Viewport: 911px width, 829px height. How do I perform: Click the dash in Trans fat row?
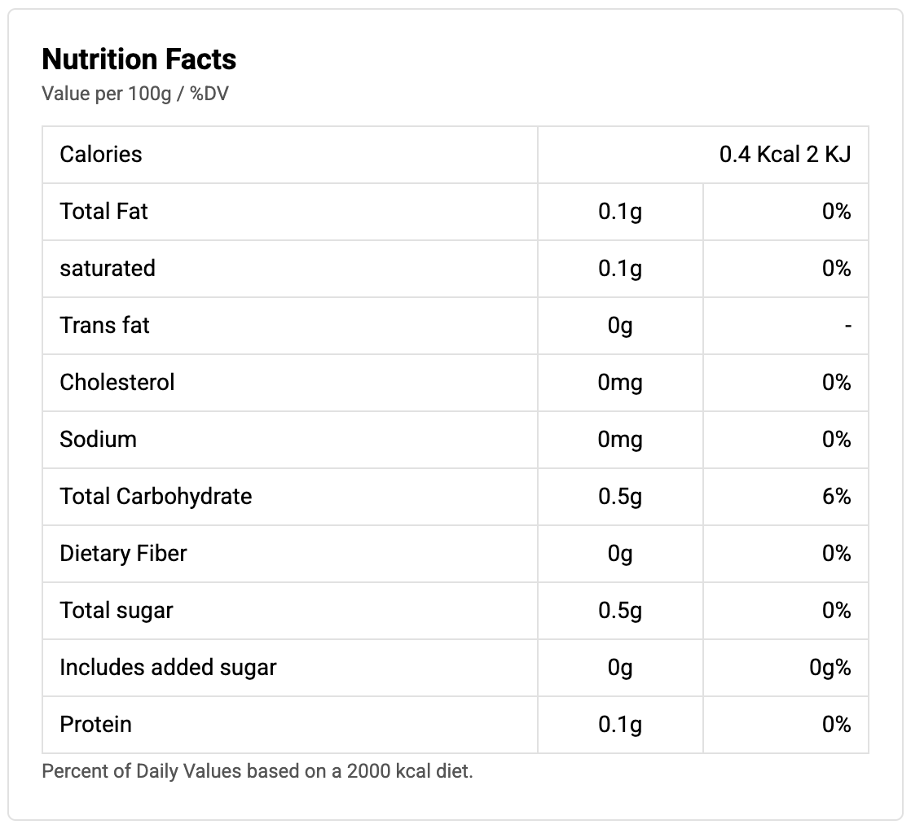point(848,326)
